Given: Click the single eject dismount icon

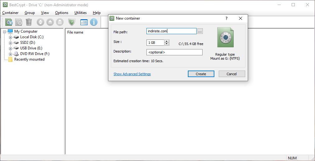Looking at the screenshot, I should [x=50, y=22].
